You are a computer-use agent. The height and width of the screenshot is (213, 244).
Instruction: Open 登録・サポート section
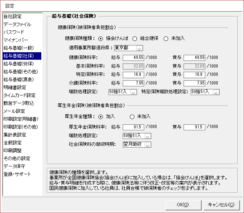coord(17,174)
